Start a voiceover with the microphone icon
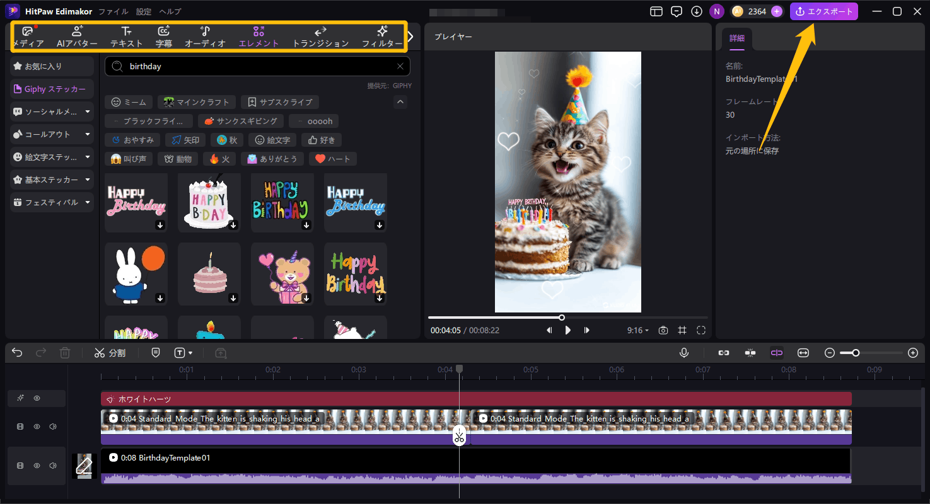The width and height of the screenshot is (930, 504). point(684,352)
